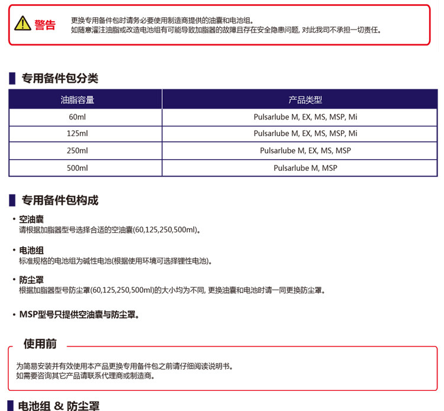Click the bullet title 防尘罩
The image size is (444, 411).
click(x=31, y=280)
